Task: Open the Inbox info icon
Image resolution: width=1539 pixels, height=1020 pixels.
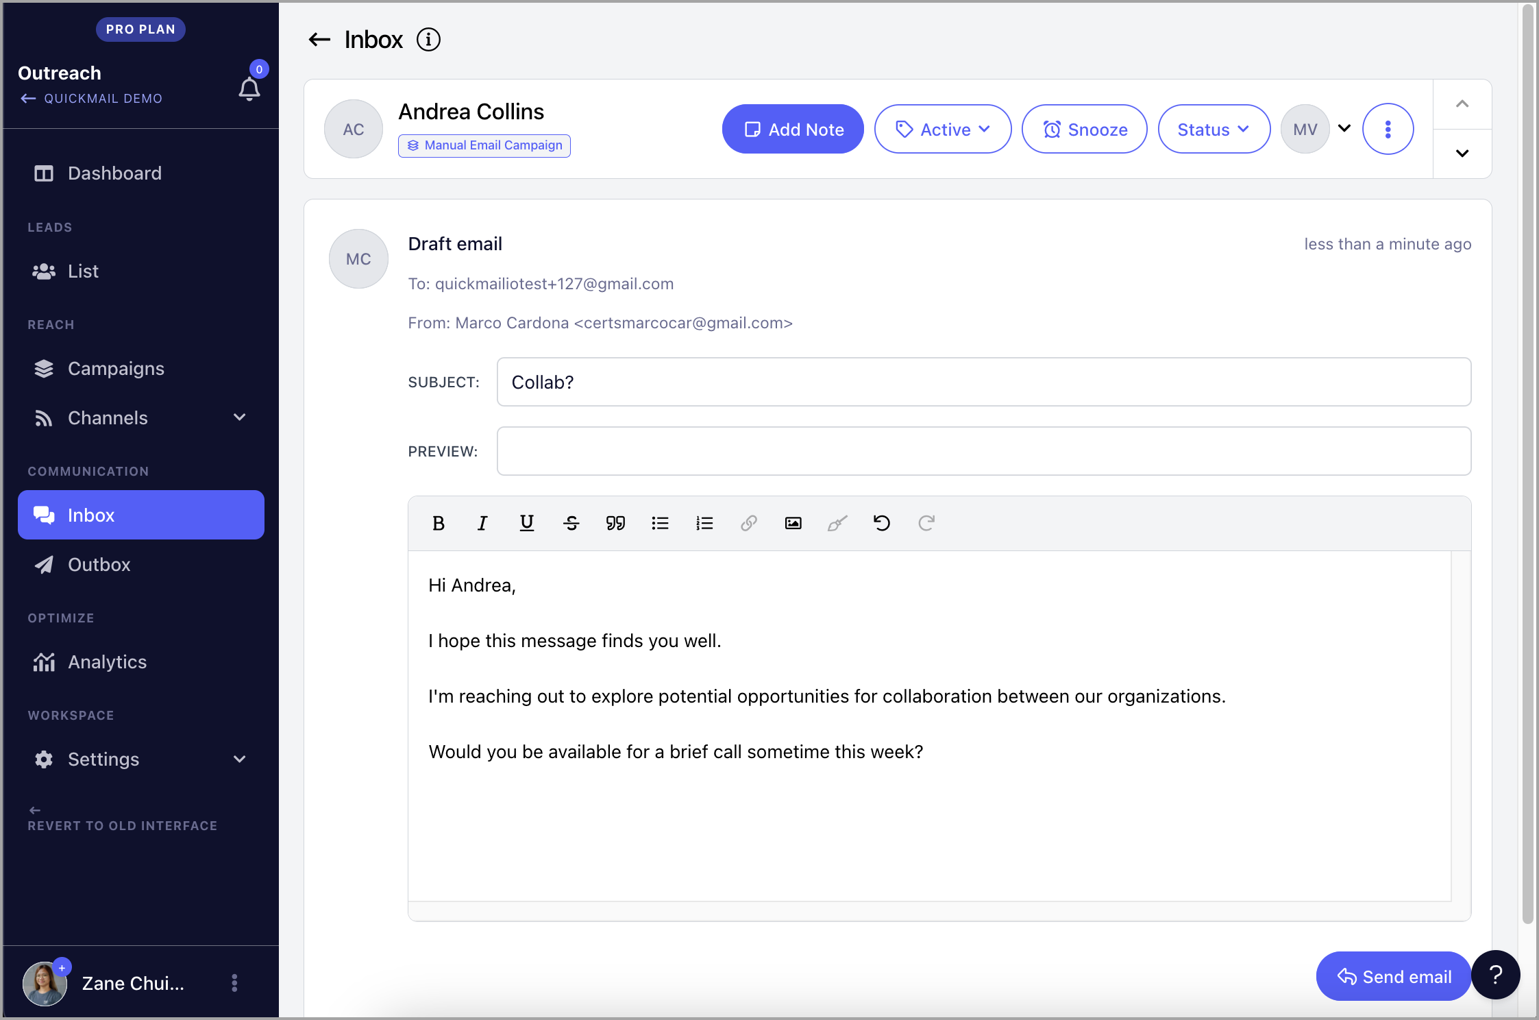Action: 429,40
